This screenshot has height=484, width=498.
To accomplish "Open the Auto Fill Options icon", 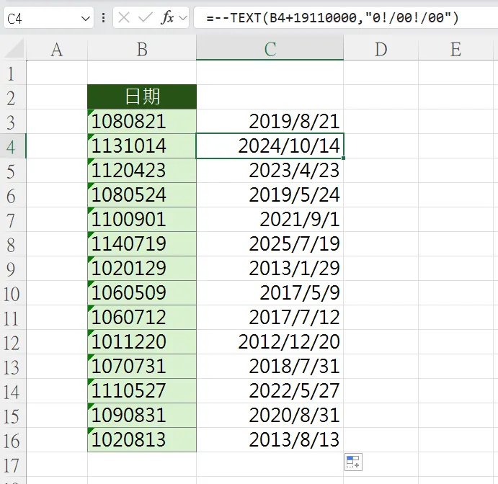I will 353,462.
